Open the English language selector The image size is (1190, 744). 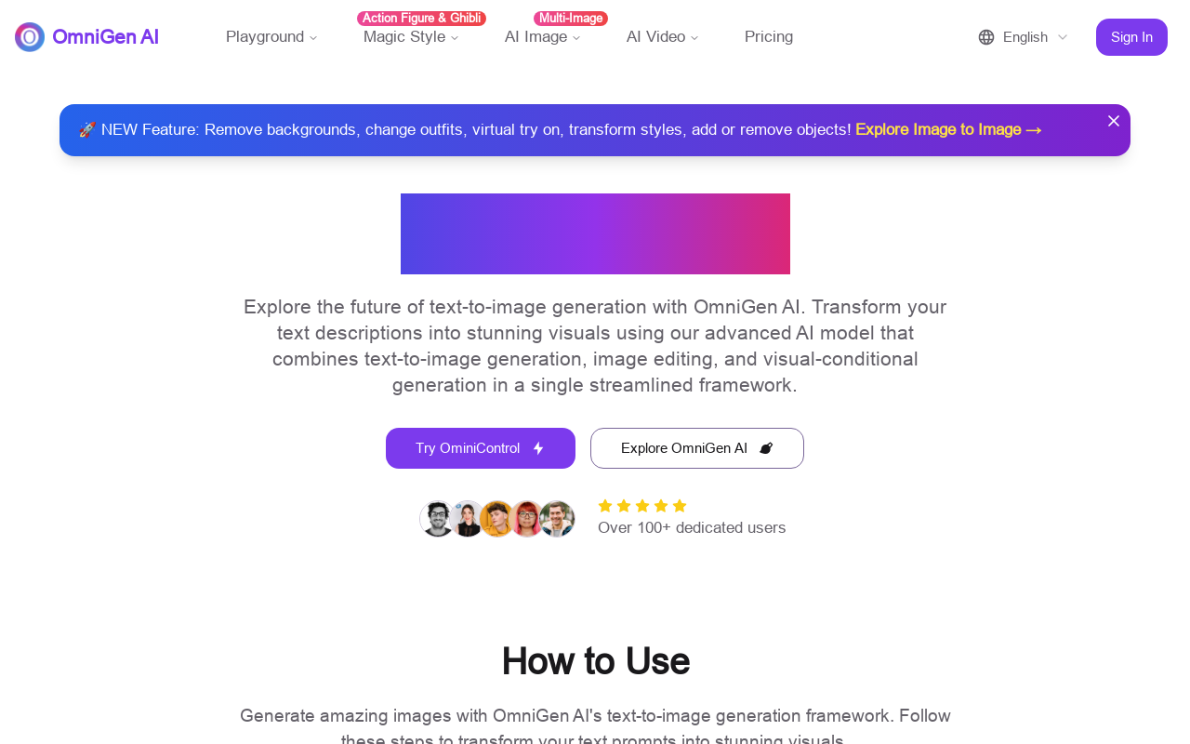pyautogui.click(x=1023, y=37)
